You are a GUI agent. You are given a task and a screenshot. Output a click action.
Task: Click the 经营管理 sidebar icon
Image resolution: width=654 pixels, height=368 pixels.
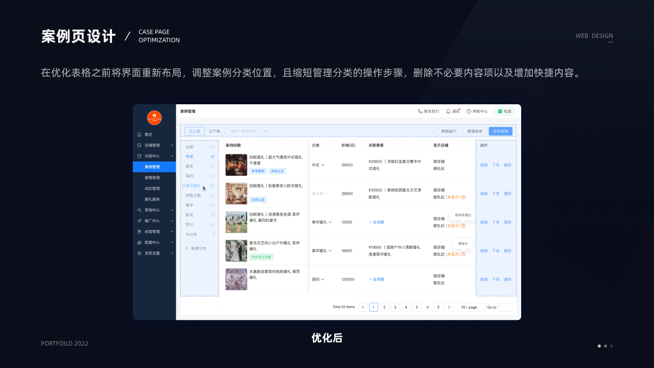(x=139, y=232)
